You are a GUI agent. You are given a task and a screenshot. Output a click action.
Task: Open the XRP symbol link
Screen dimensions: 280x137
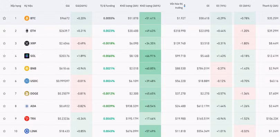tap(33, 43)
